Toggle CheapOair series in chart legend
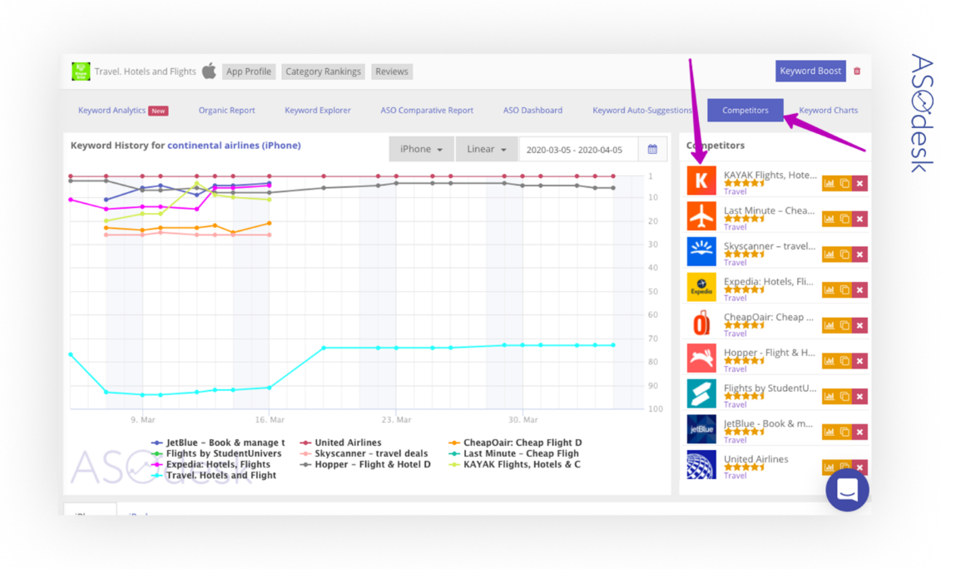976x569 pixels. [x=515, y=443]
